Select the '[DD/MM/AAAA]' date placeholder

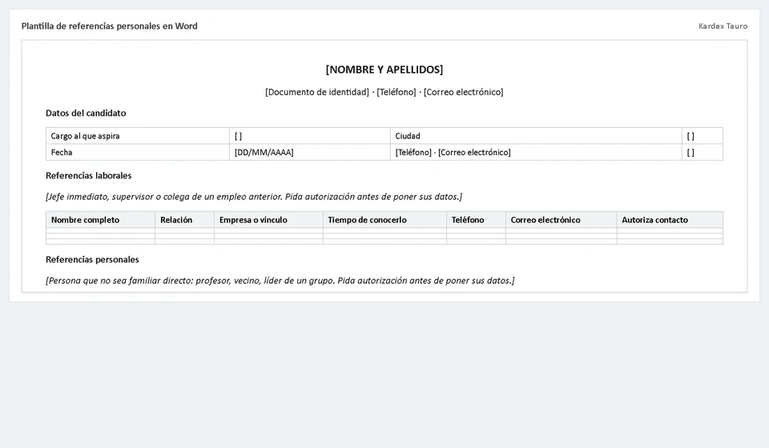tap(264, 152)
